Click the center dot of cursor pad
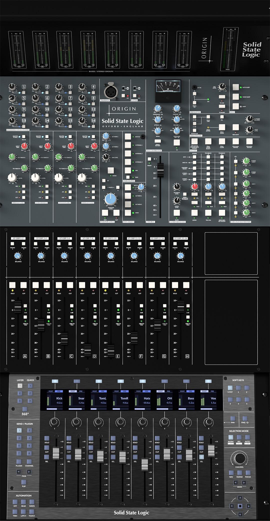 (x=240, y=506)
